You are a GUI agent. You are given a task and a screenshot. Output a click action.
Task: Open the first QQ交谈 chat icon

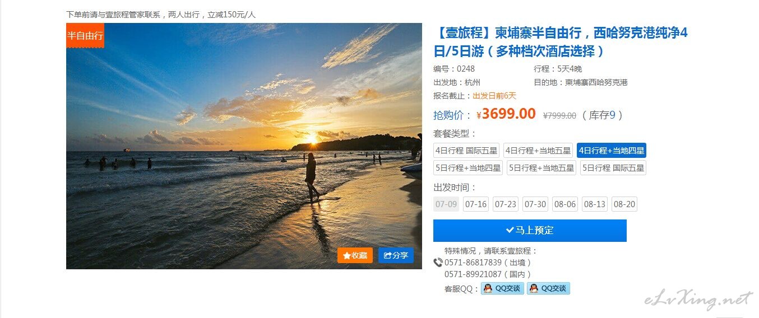pyautogui.click(x=502, y=288)
